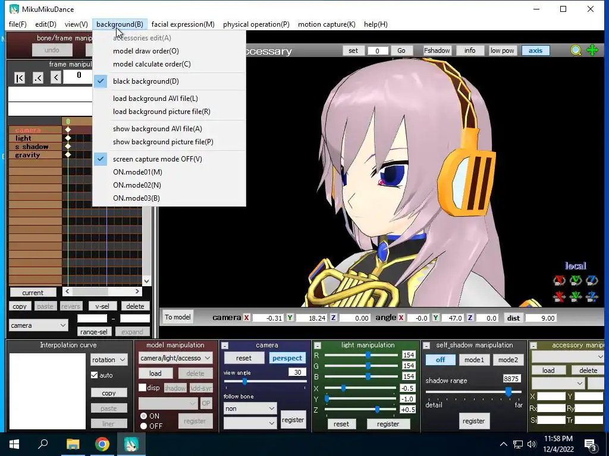Open notification center icon
The height and width of the screenshot is (456, 609).
[591, 444]
